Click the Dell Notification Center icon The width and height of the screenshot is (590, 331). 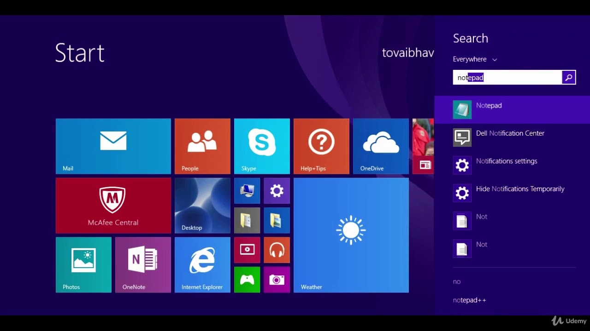click(462, 137)
